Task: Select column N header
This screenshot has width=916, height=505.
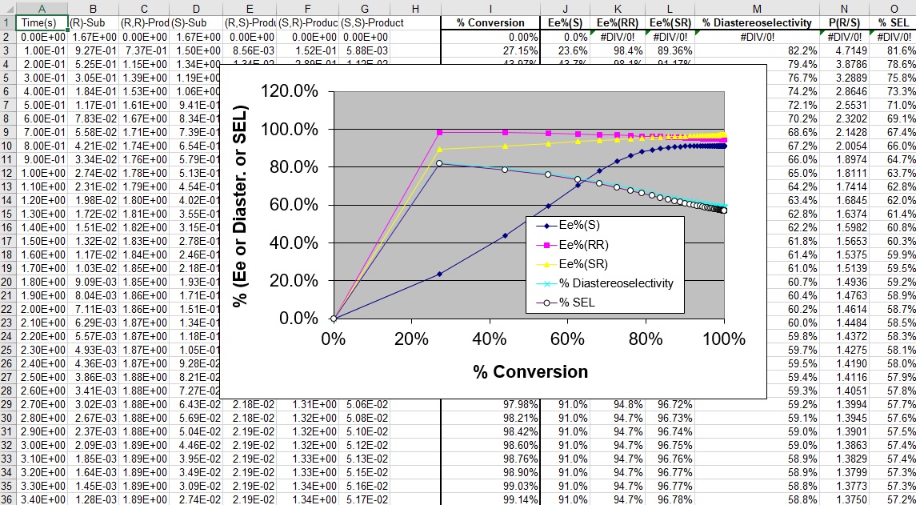Action: [x=844, y=7]
